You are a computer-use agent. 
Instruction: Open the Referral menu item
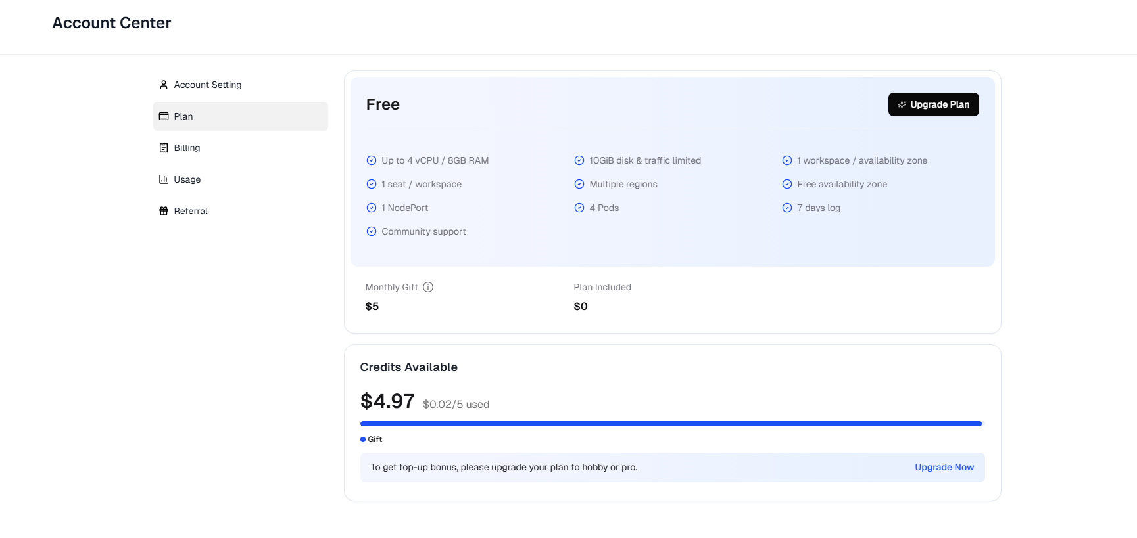[x=191, y=211]
